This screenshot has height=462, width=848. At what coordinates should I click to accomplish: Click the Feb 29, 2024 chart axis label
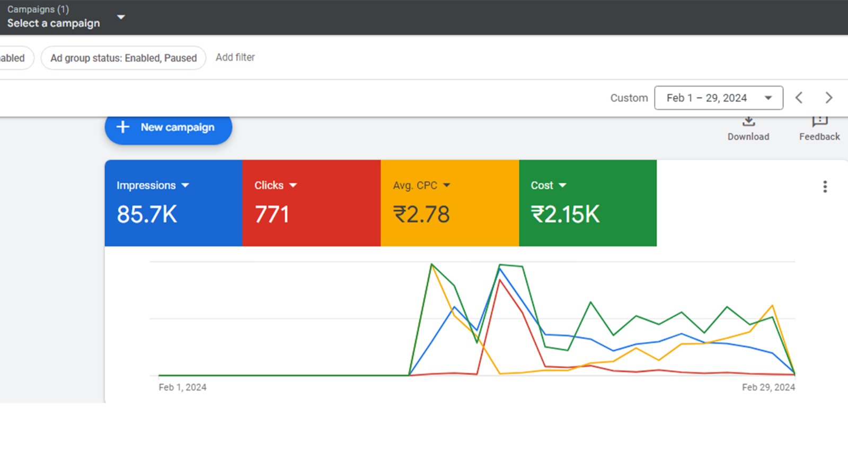tap(768, 387)
